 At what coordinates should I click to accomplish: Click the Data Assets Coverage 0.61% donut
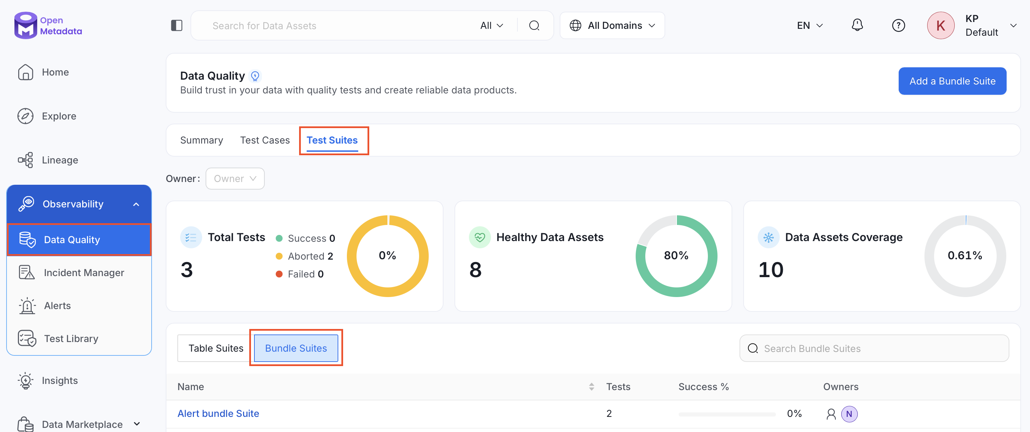pyautogui.click(x=965, y=255)
